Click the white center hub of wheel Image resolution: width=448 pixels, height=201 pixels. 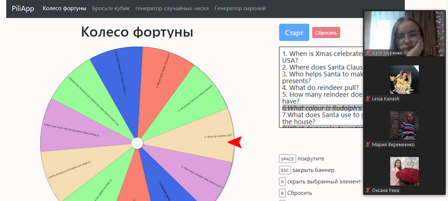[x=137, y=143]
